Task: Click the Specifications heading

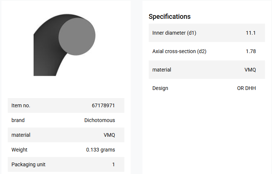Action: (x=169, y=17)
